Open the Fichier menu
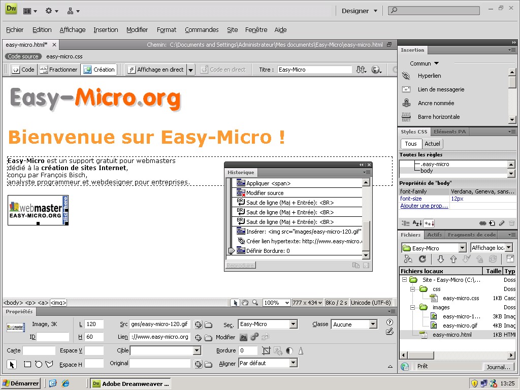Image resolution: width=520 pixels, height=390 pixels. 15,30
